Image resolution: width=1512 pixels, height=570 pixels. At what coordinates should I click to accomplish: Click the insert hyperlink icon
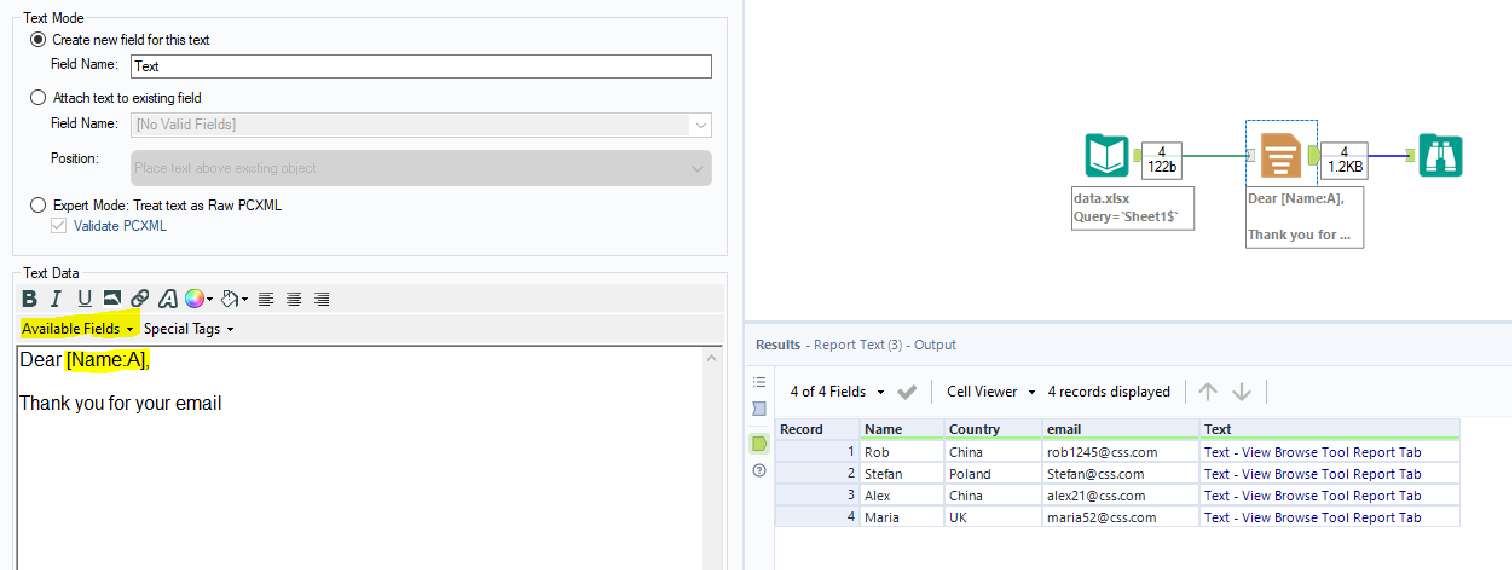click(141, 298)
